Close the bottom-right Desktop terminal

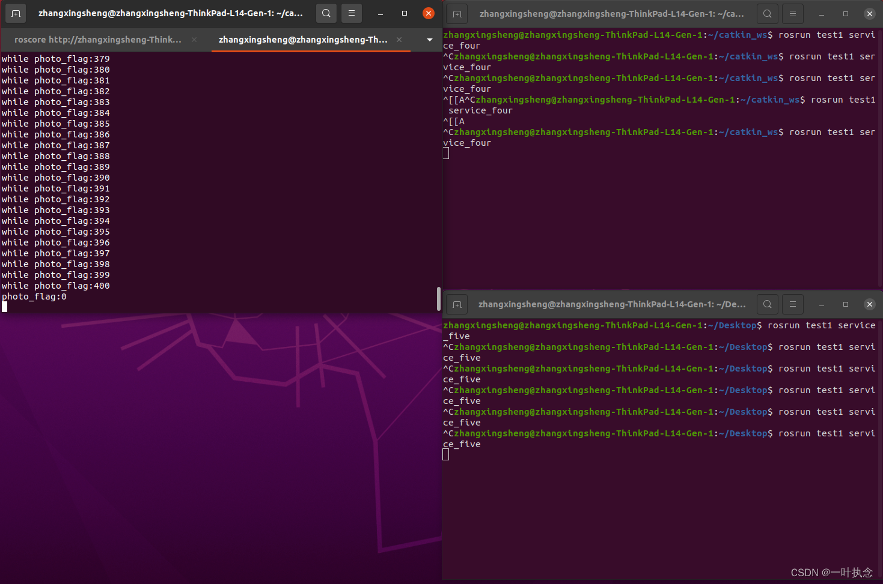tap(870, 304)
